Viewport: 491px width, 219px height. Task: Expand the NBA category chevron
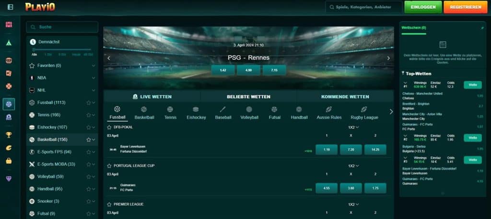coord(94,78)
